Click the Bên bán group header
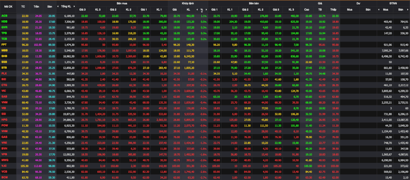The width and height of the screenshot is (410, 180). pyautogui.click(x=254, y=3)
